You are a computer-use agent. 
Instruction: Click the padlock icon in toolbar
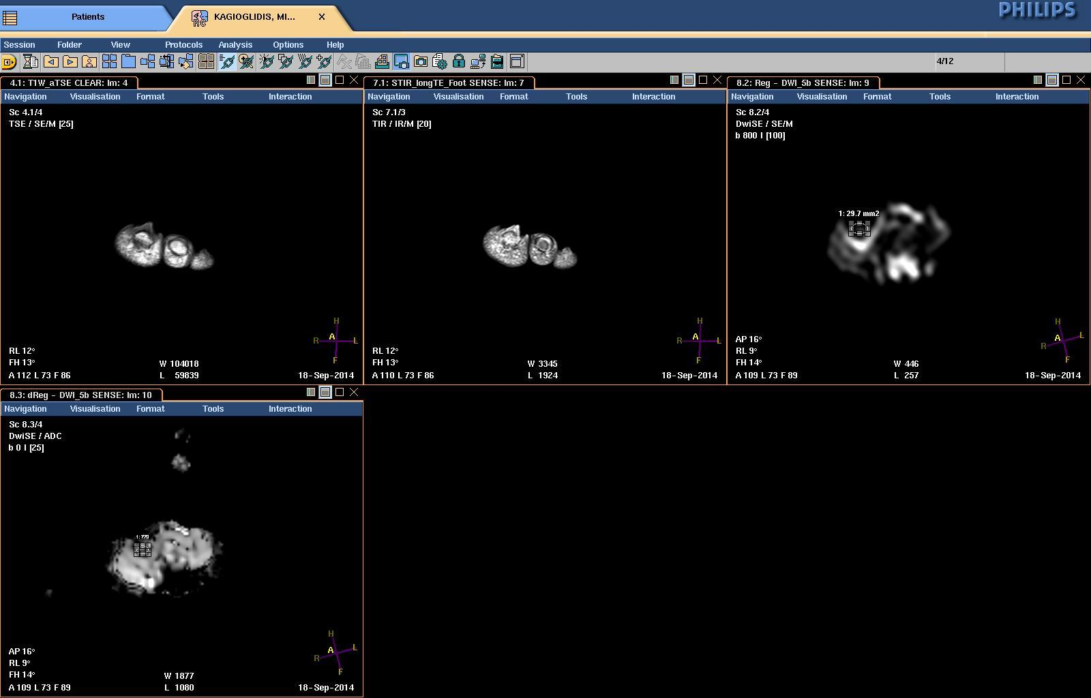[459, 62]
